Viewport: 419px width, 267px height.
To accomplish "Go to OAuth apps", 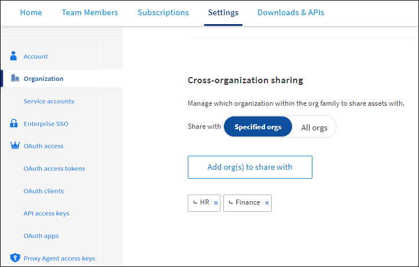I will [x=41, y=236].
